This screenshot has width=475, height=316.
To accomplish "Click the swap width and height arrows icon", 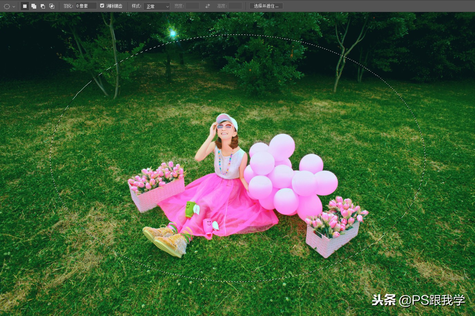I will coord(207,6).
